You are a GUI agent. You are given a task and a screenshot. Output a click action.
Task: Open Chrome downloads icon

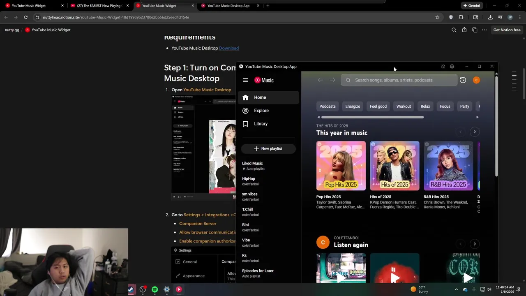coord(490,17)
